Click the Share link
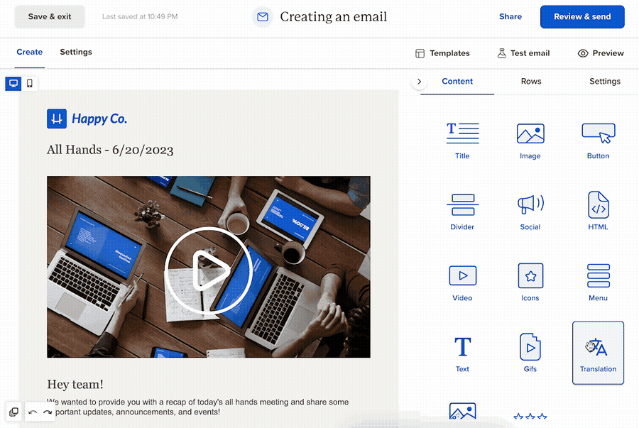The width and height of the screenshot is (639, 428). pos(510,17)
